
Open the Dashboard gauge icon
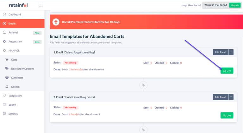point(4,14)
